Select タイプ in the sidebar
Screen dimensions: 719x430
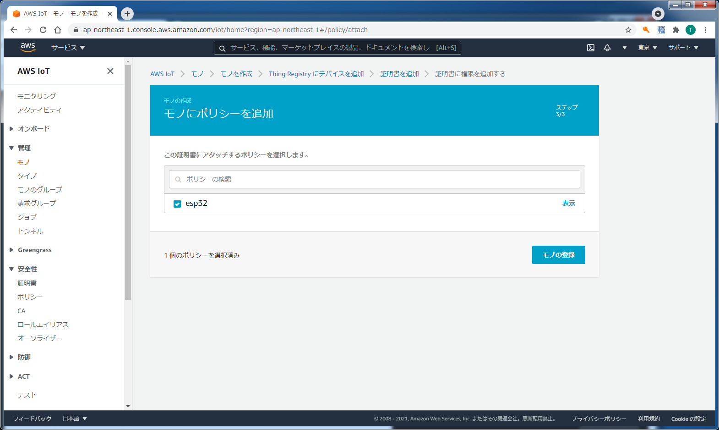(27, 176)
